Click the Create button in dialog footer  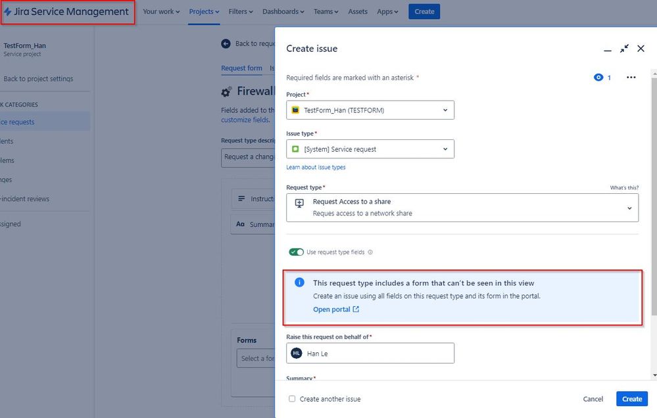632,399
